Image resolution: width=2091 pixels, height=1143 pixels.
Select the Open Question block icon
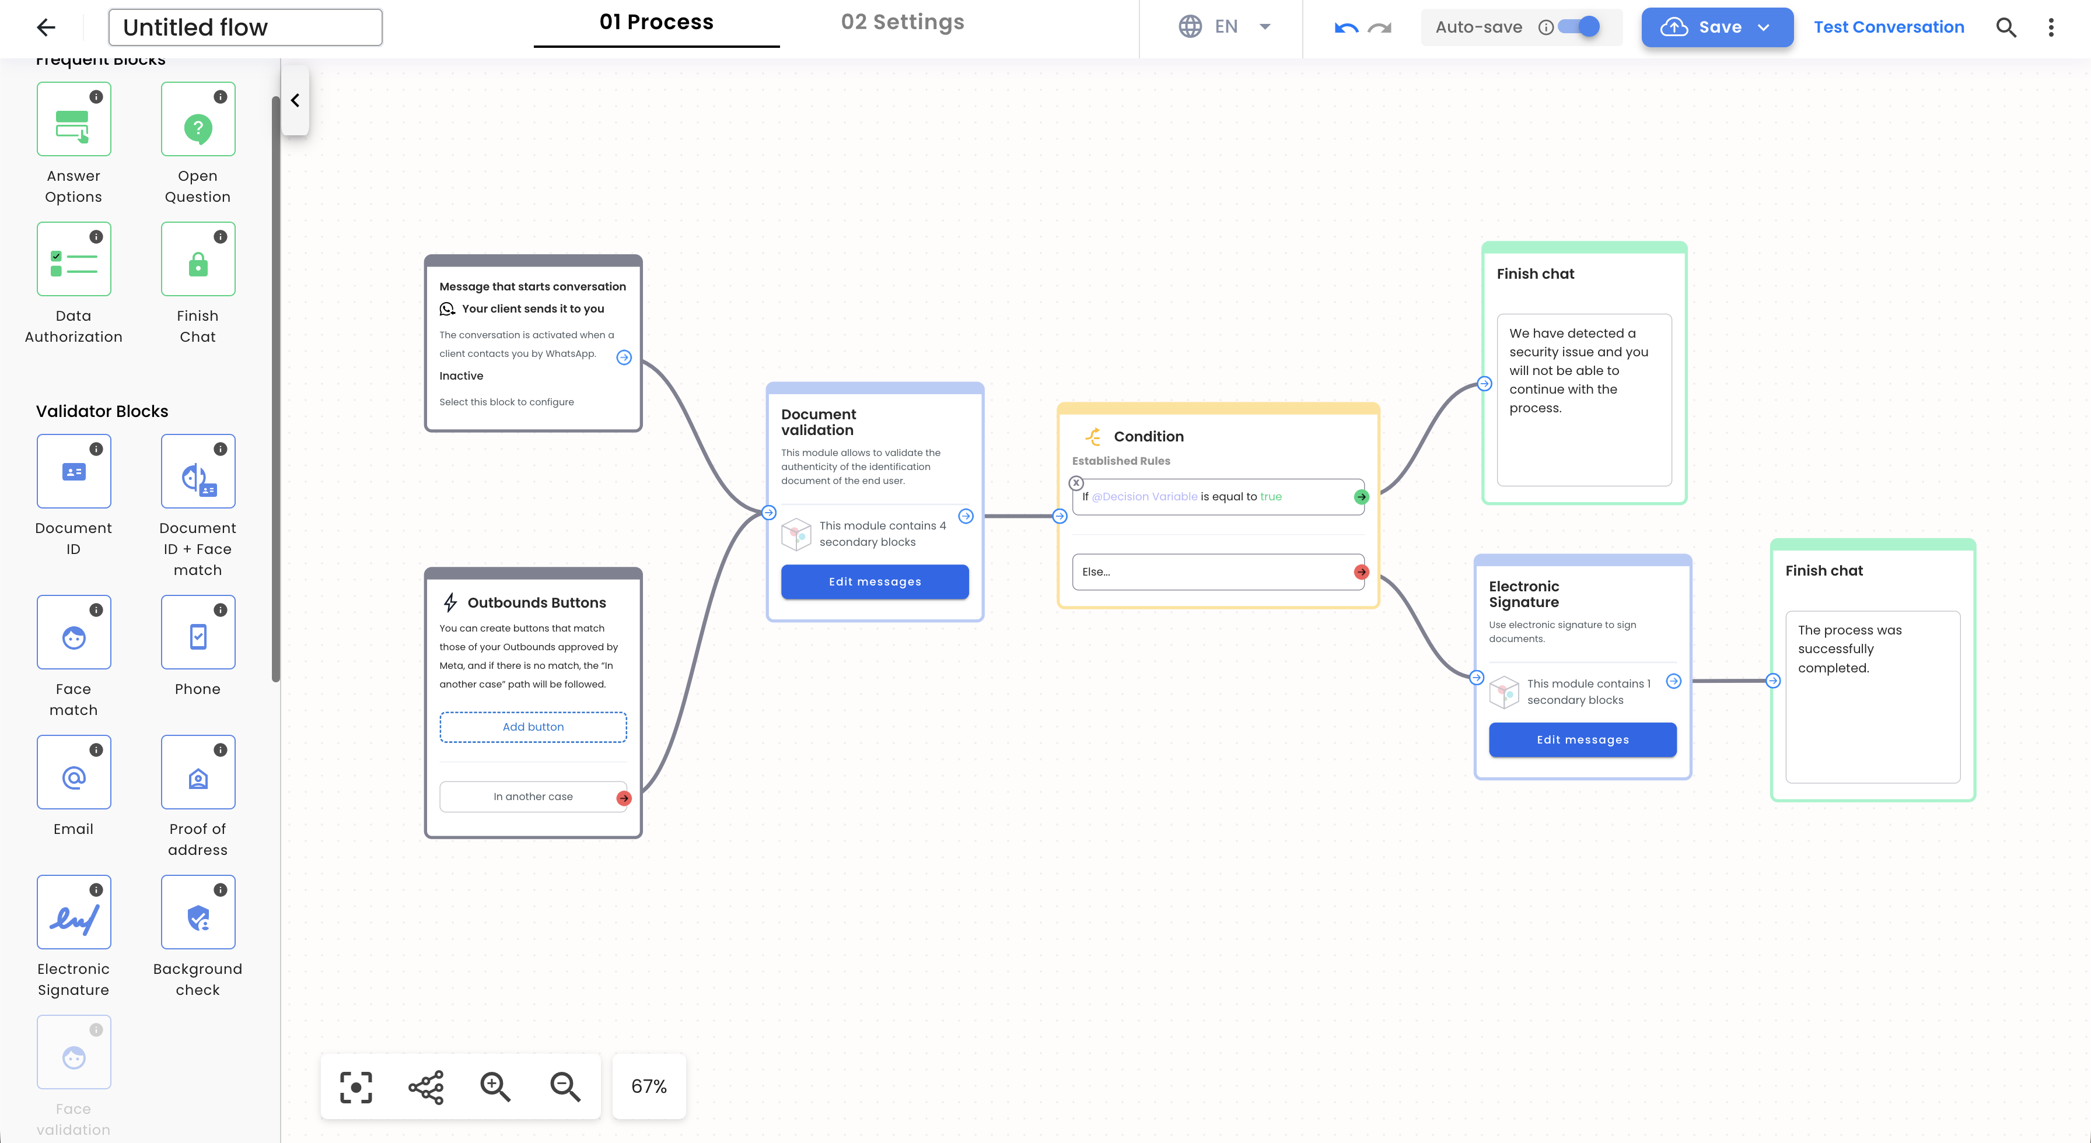[198, 119]
